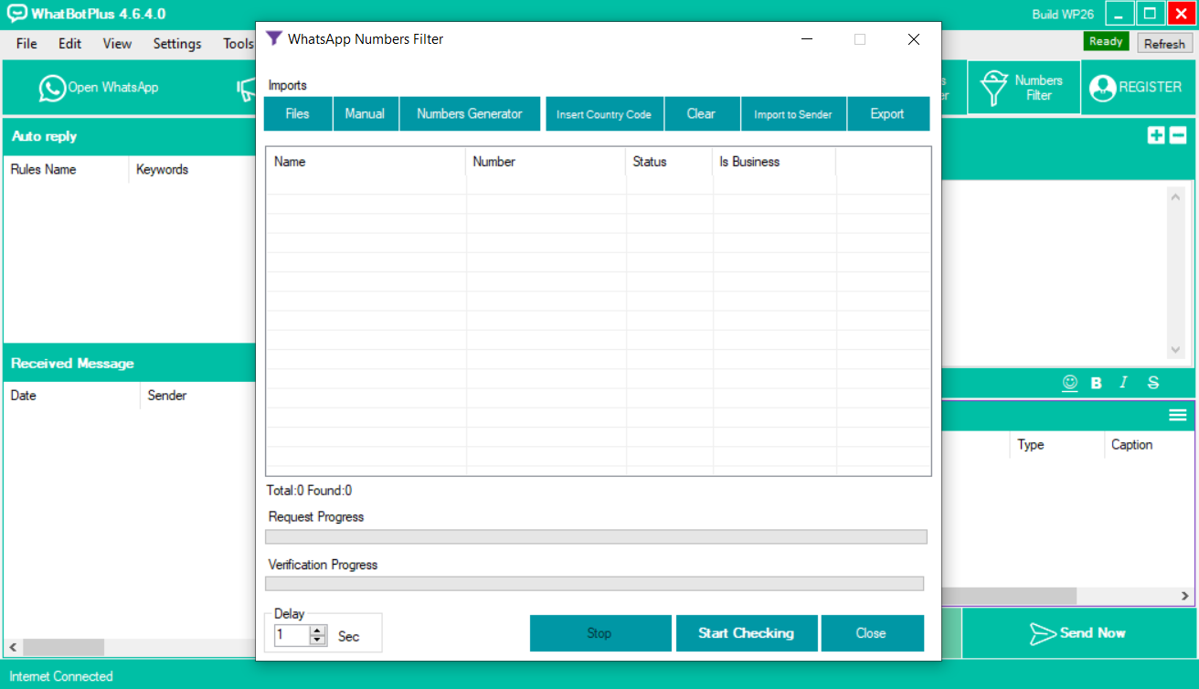This screenshot has width=1199, height=689.
Task: Click the Rules Name column header
Action: coord(66,169)
